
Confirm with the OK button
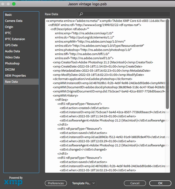pyautogui.click(x=160, y=183)
